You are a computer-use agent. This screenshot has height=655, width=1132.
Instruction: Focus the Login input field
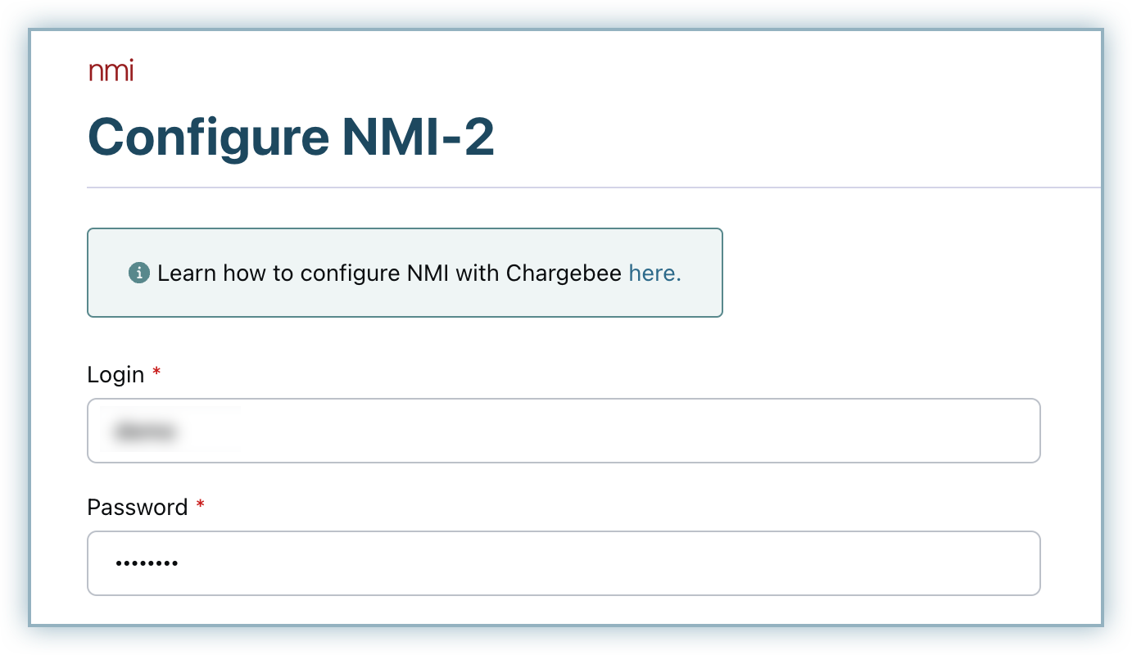[564, 431]
